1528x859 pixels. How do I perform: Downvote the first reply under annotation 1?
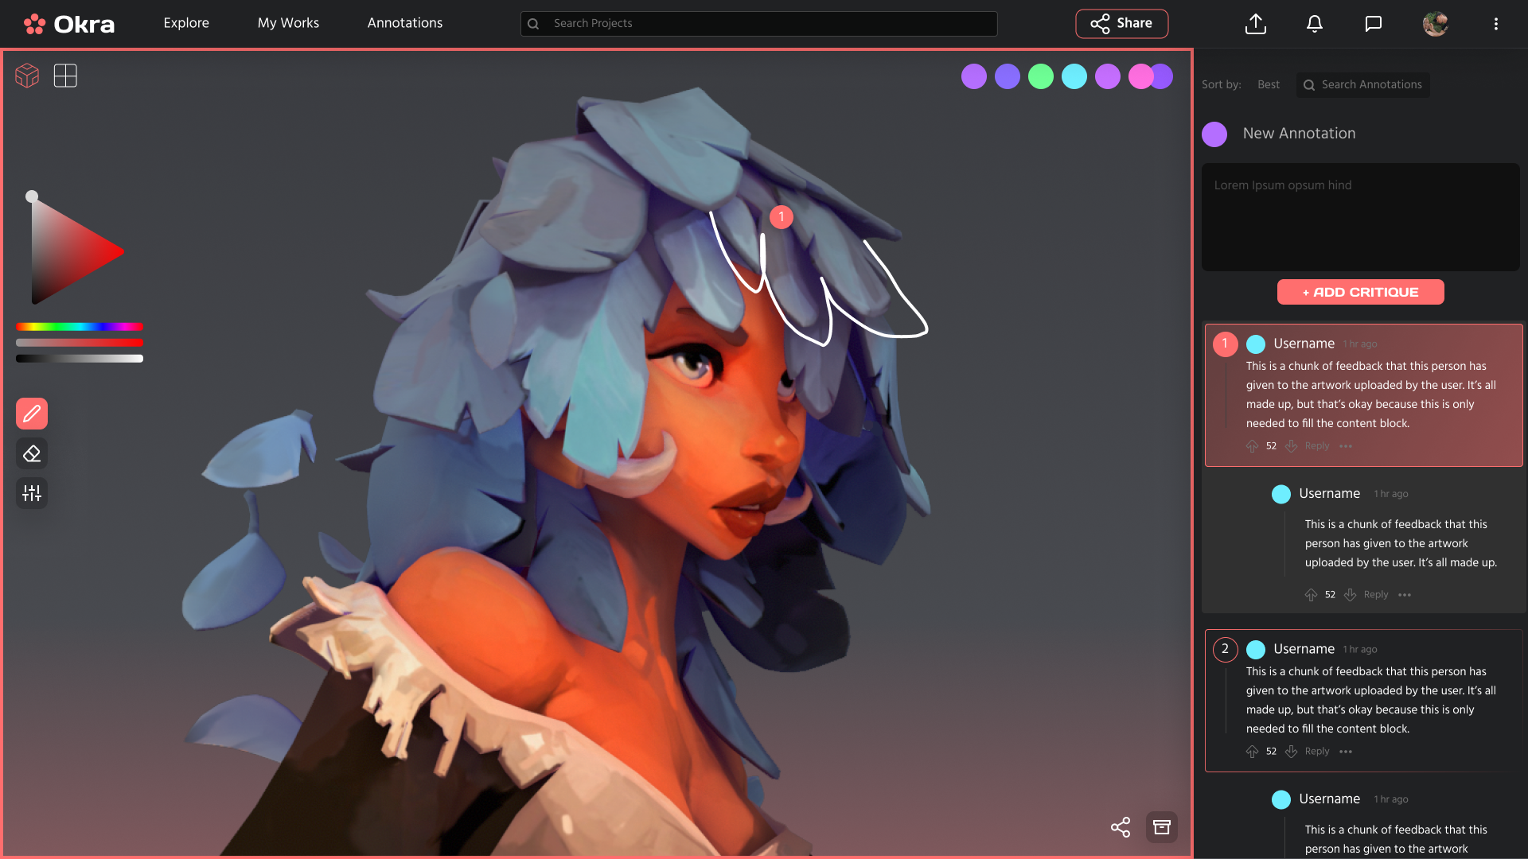coord(1351,595)
